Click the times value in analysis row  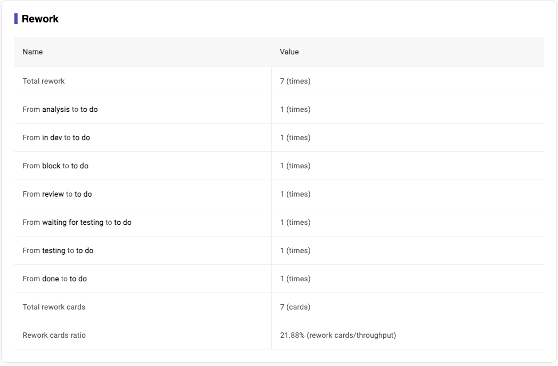(x=295, y=109)
